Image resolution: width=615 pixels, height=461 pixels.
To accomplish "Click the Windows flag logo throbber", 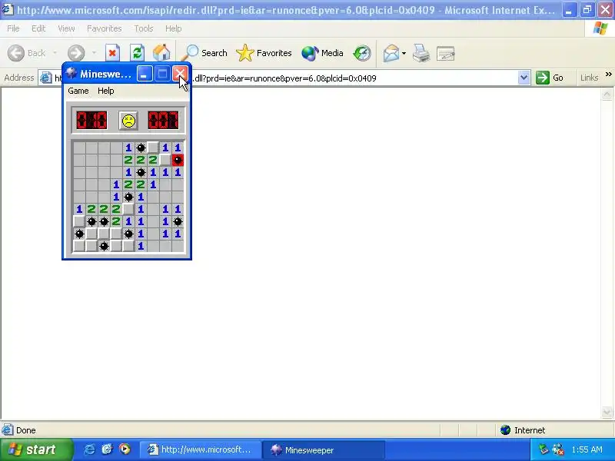I will 600,28.
